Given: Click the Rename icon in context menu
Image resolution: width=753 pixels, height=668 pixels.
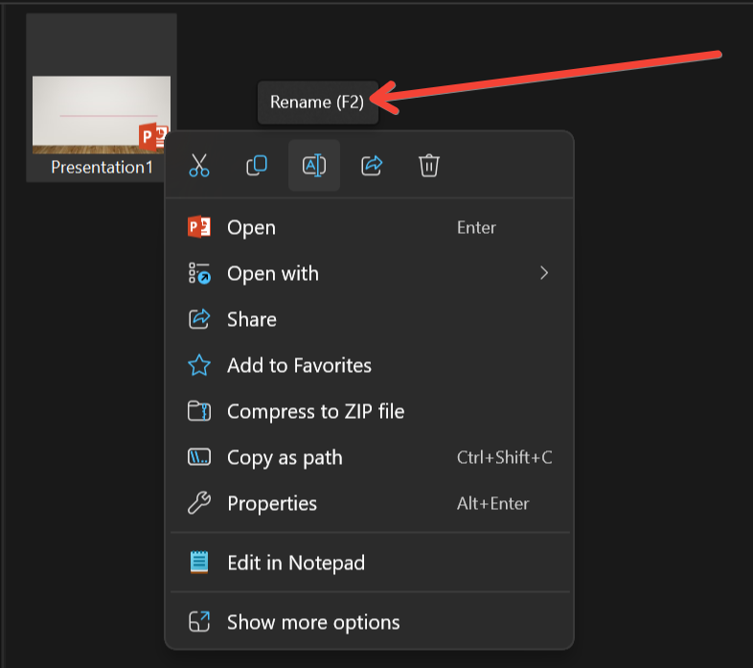Looking at the screenshot, I should click(314, 166).
